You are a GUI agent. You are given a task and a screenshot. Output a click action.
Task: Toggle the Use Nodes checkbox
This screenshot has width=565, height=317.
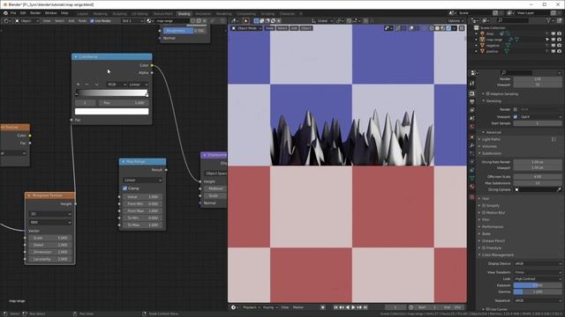pos(92,21)
